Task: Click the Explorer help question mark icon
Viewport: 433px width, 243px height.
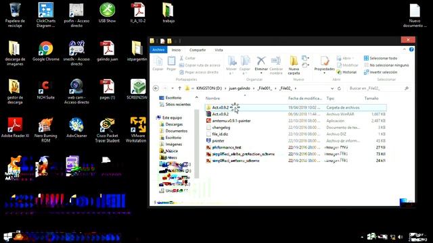Action: click(411, 49)
